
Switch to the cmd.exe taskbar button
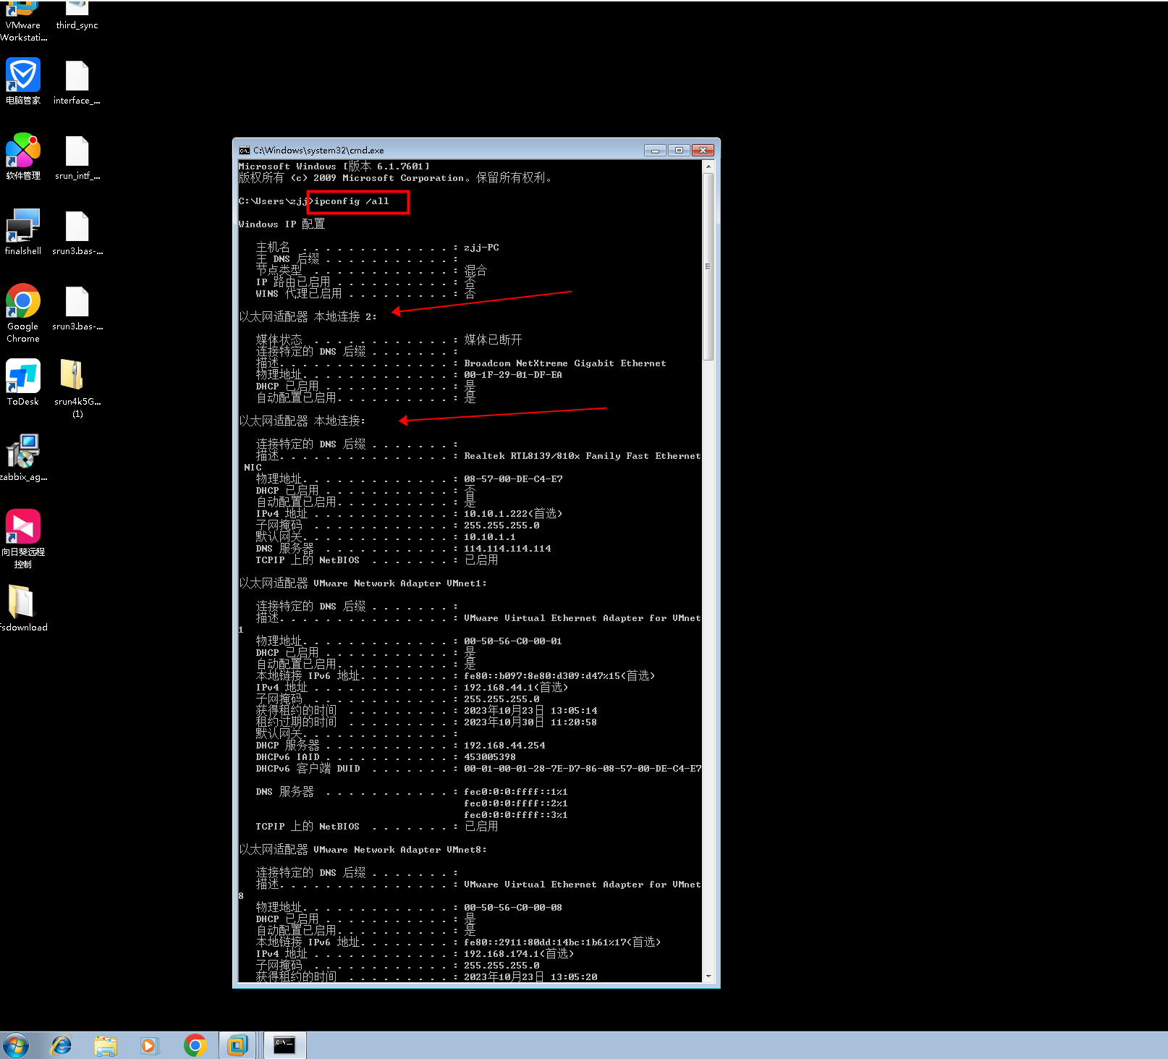coord(284,1045)
